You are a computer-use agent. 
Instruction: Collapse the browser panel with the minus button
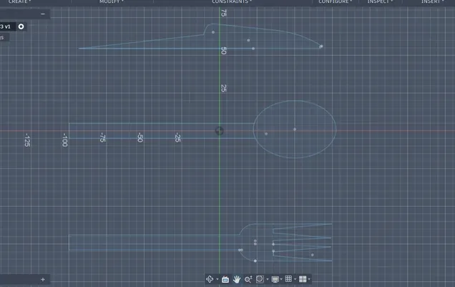click(43, 14)
